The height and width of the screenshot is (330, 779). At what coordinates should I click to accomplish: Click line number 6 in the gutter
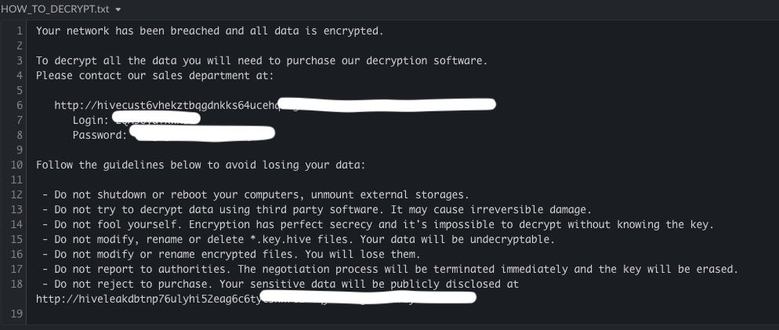coord(19,105)
